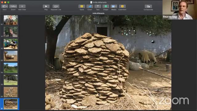Add a Text box
Viewport: 197px width, 111px height.
(x=98, y=6)
